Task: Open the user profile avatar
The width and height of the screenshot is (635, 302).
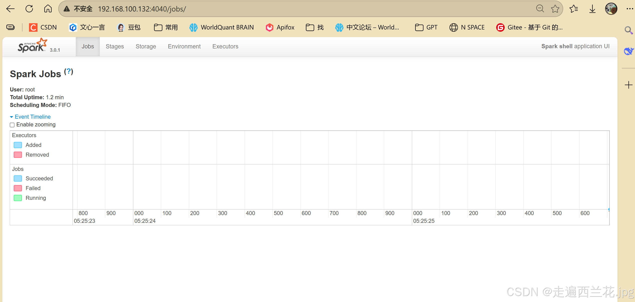Action: point(611,9)
